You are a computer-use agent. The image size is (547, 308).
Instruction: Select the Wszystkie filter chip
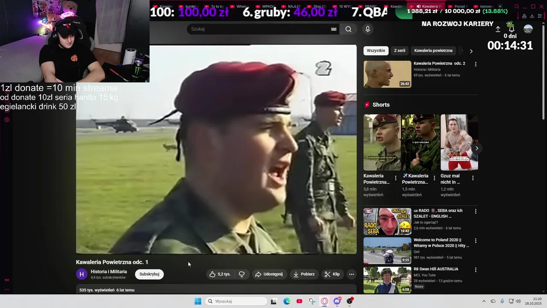point(376,50)
